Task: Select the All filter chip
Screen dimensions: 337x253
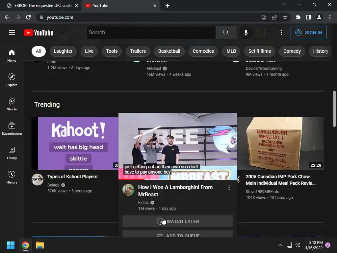Action: (x=39, y=51)
